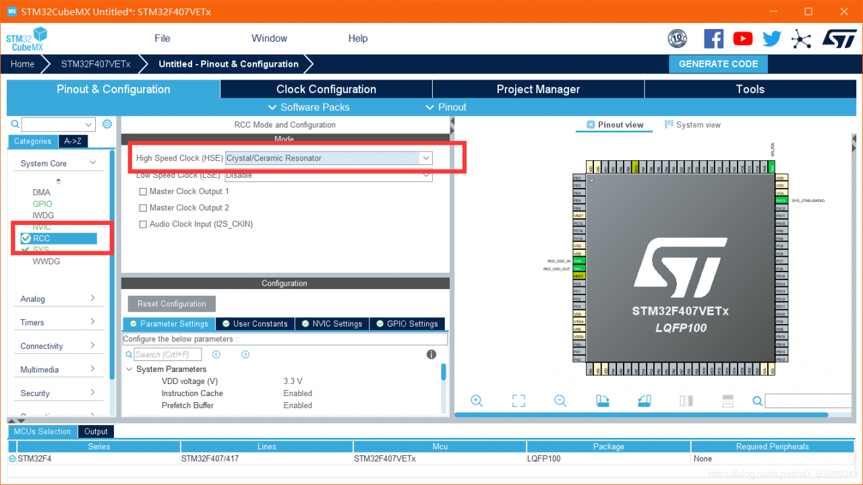Viewport: 863px width, 485px height.
Task: Open the User Constants tab
Action: point(256,324)
